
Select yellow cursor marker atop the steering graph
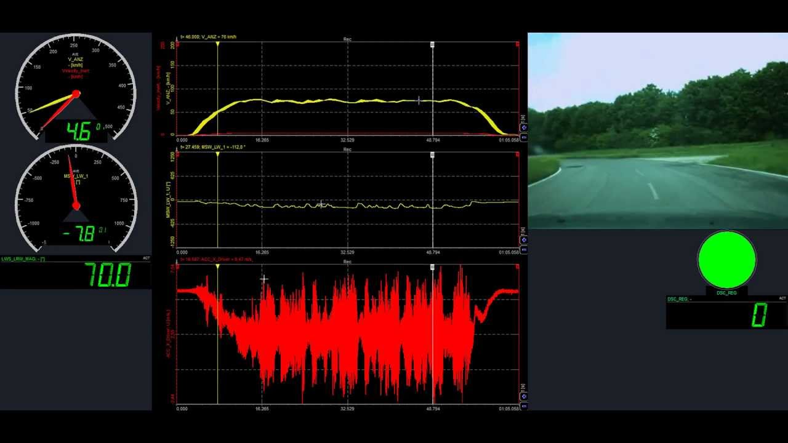click(217, 155)
